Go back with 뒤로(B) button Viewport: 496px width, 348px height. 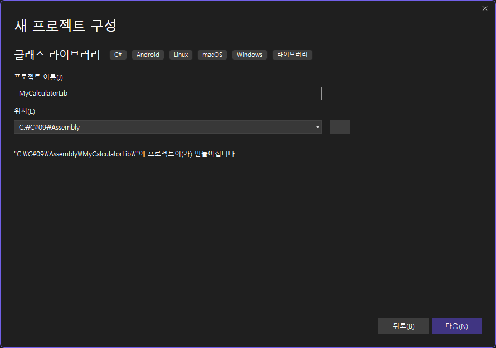click(403, 326)
